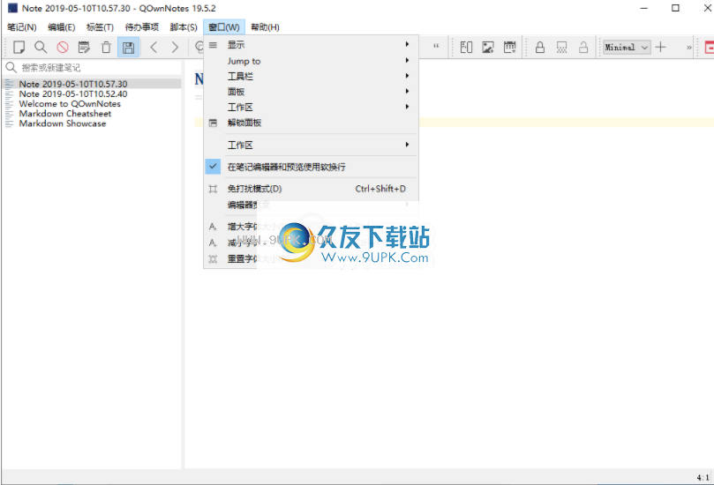This screenshot has width=714, height=485.
Task: Click the dotted encrypted-note edit icon
Action: tap(562, 48)
